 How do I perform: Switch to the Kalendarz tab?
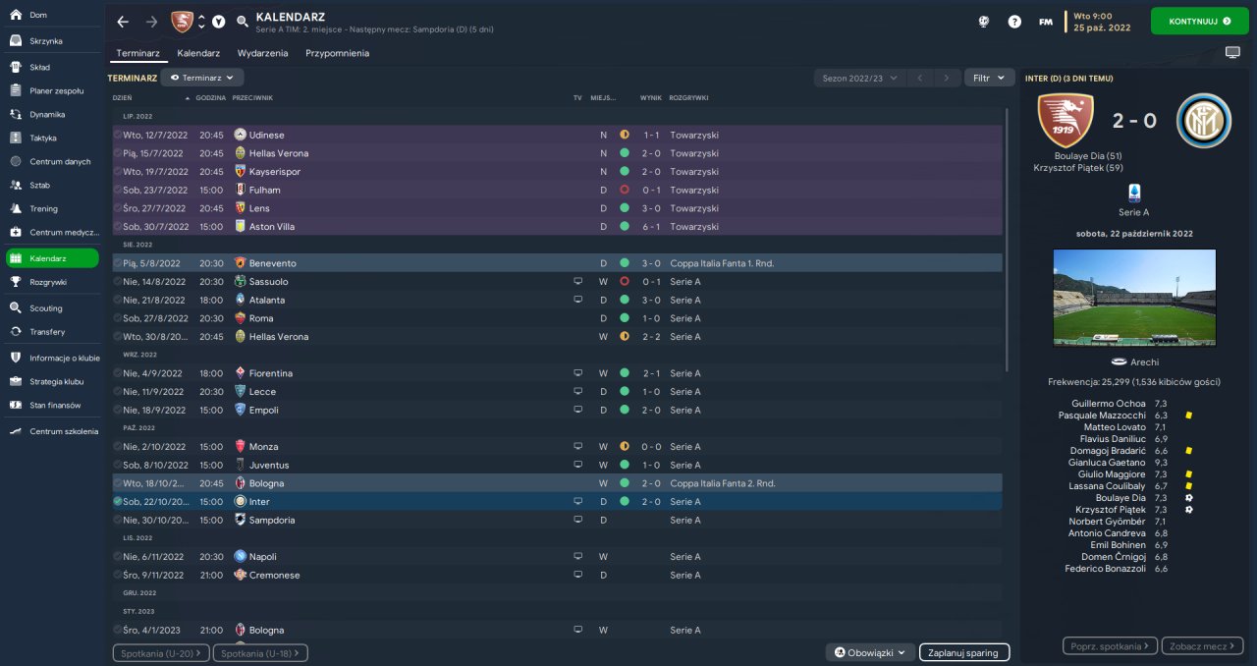point(198,53)
